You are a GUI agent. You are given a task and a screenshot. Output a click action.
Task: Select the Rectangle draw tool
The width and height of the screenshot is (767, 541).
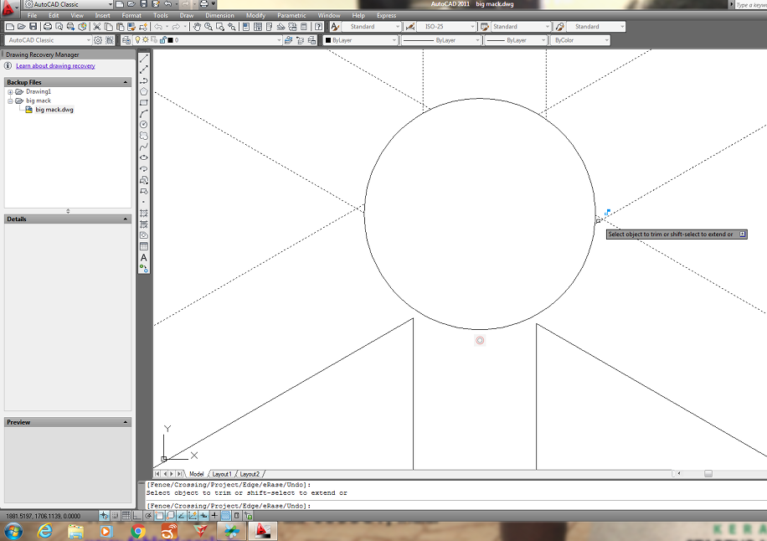tap(144, 103)
